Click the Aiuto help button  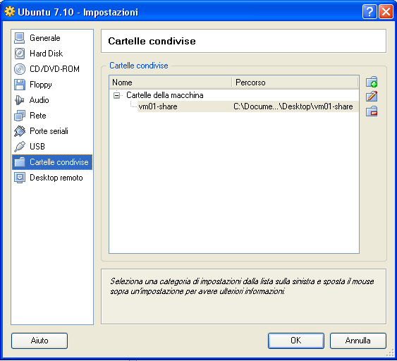tap(39, 341)
